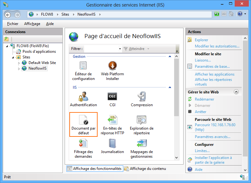Click Modifier les autorisations link

tap(217, 46)
